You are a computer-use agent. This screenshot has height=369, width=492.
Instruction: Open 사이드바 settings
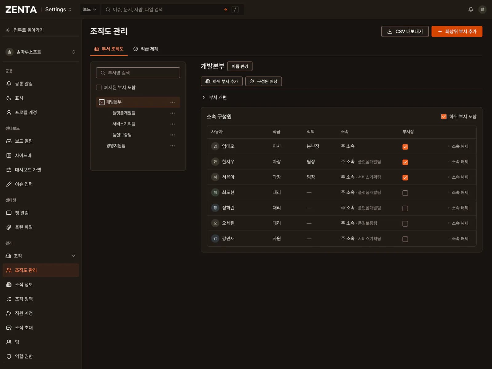point(41,156)
